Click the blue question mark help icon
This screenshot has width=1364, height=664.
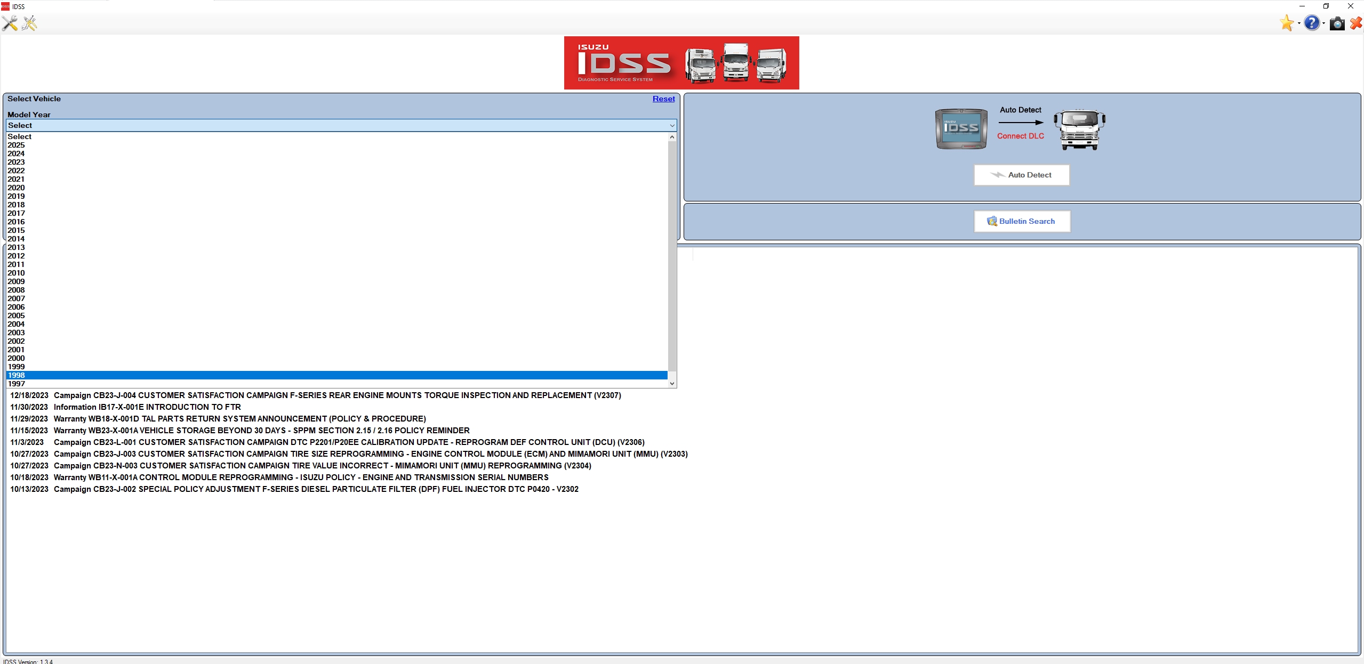(1311, 23)
